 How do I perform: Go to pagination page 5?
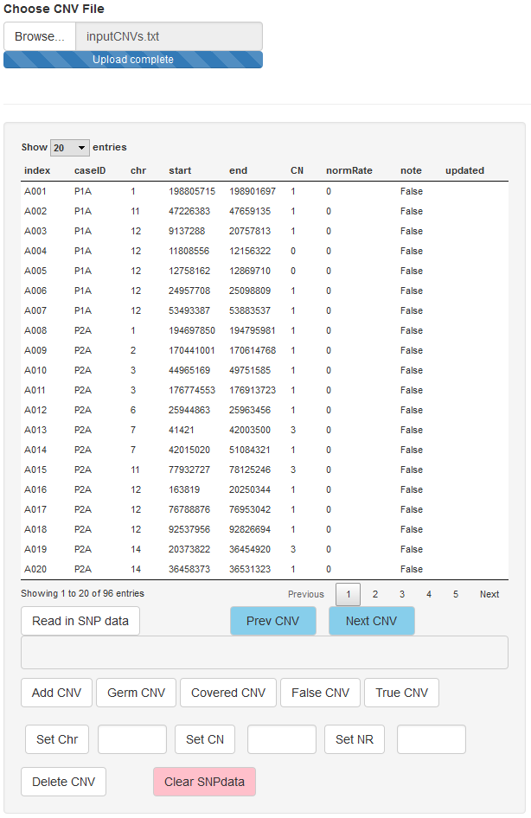(x=456, y=594)
